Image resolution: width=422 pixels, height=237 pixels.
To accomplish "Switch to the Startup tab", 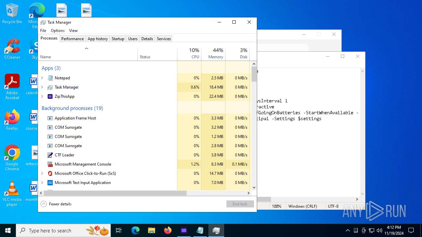I will tap(118, 39).
